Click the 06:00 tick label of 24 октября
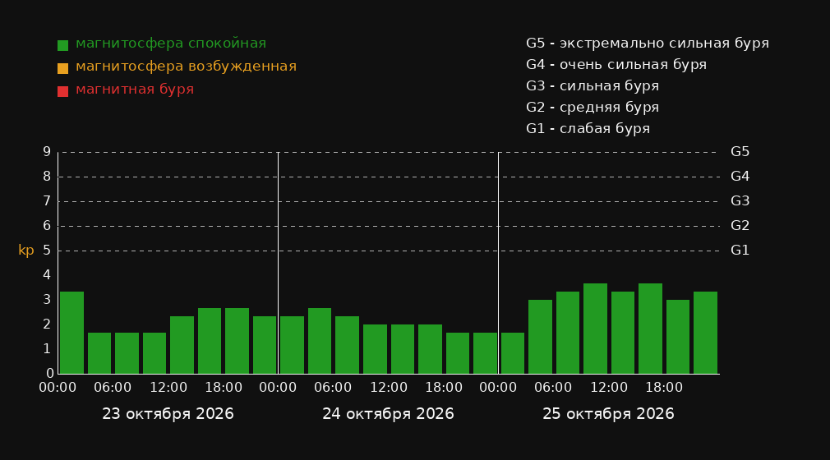Screen dimensions: 830x460 click(x=333, y=388)
